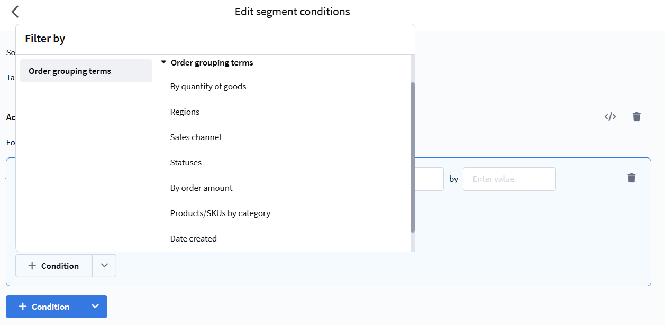Collapse the Order grouping terms triangle
Viewport: 665px width, 325px height.
(x=163, y=62)
